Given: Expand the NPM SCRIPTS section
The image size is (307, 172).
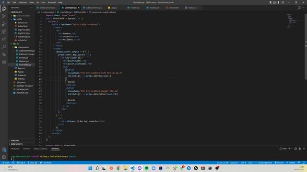Looking at the screenshot, I should 16,144.
